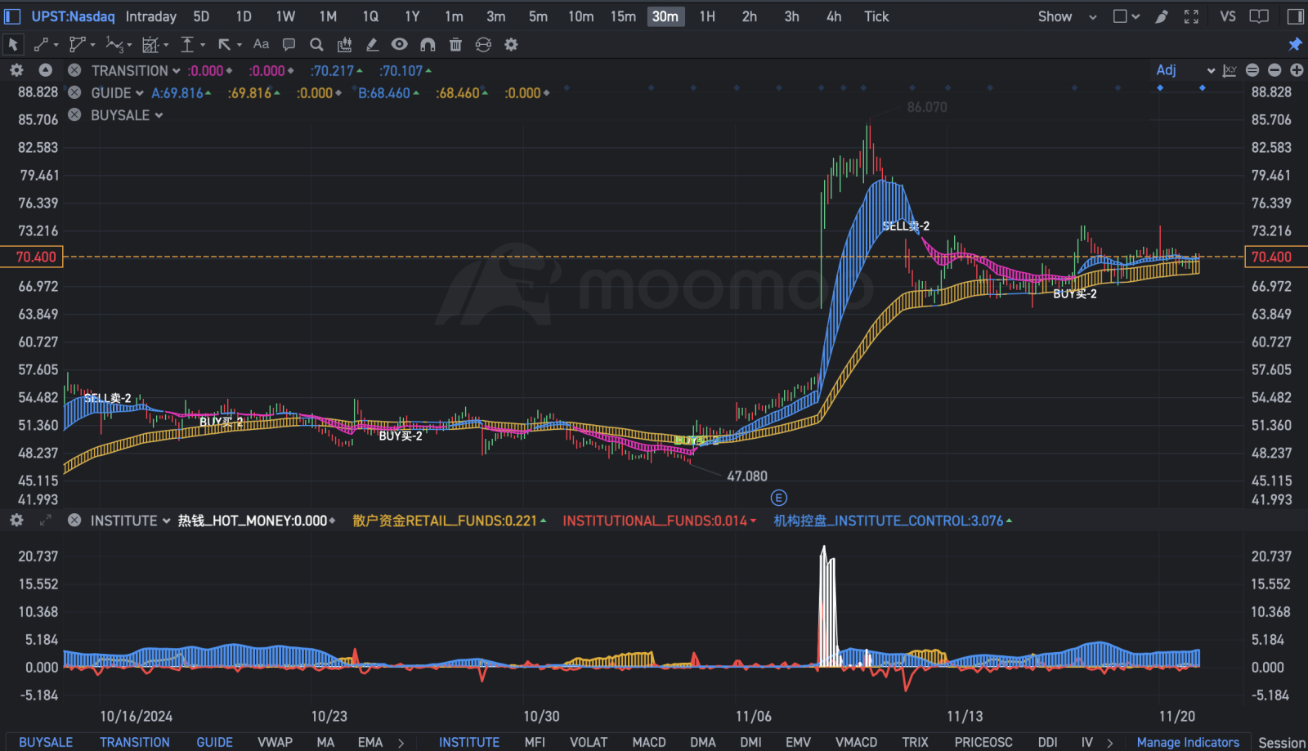Pin the drawing toolbar
1308x751 pixels.
1295,44
